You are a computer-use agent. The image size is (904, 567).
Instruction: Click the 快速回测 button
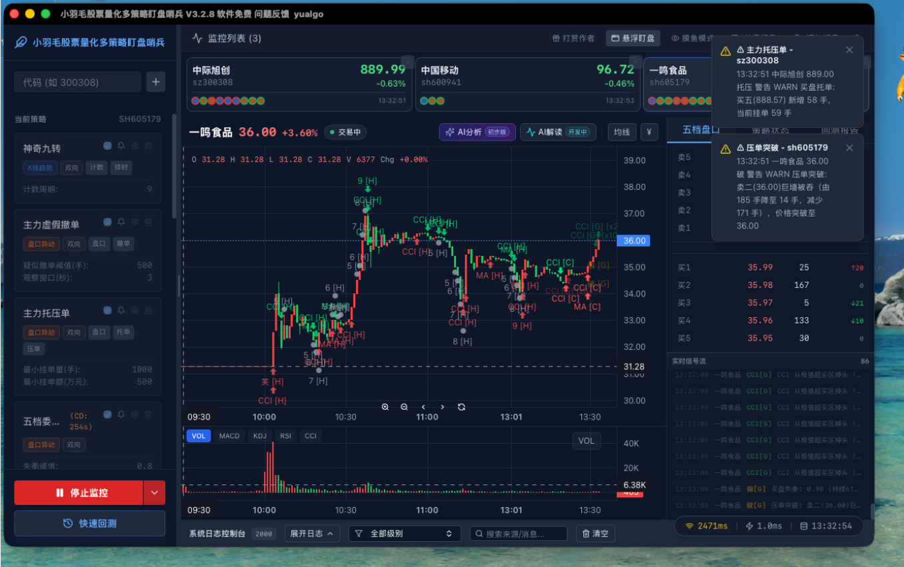(x=90, y=523)
